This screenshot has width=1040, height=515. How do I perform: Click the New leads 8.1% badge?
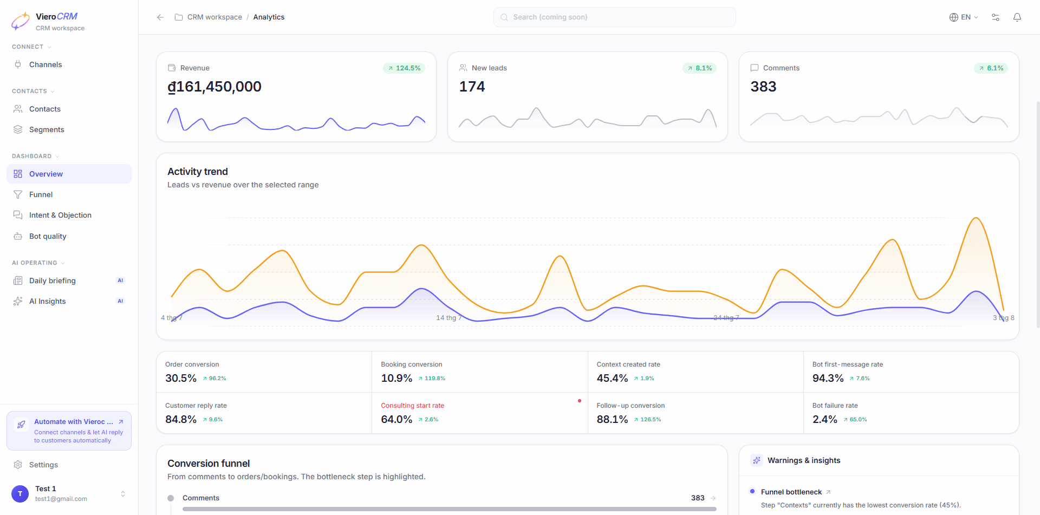point(699,68)
